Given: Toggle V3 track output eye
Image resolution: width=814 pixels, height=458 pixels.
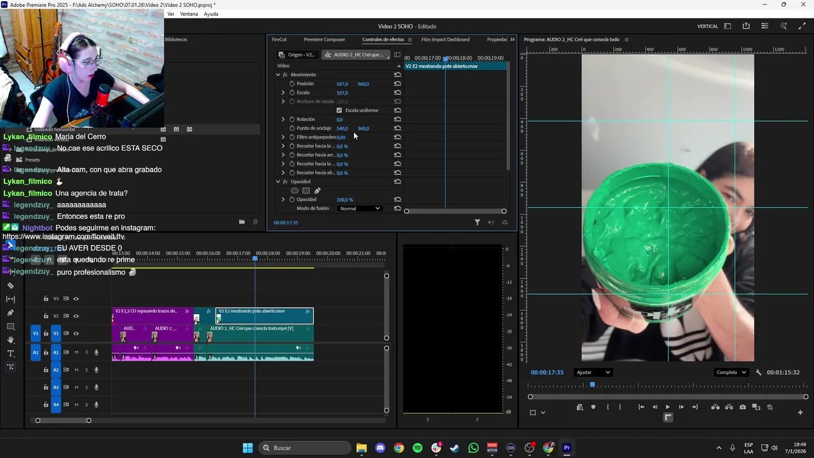Looking at the screenshot, I should (76, 299).
